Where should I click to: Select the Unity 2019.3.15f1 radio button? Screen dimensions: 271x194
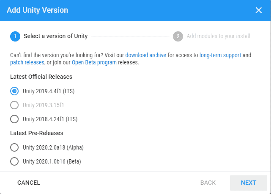point(14,105)
